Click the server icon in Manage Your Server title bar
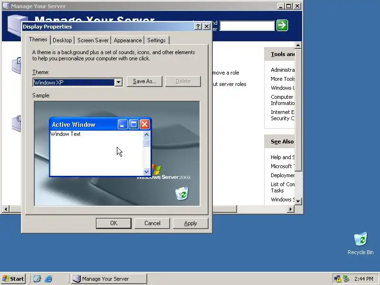Image resolution: width=380 pixels, height=285 pixels. coord(6,6)
